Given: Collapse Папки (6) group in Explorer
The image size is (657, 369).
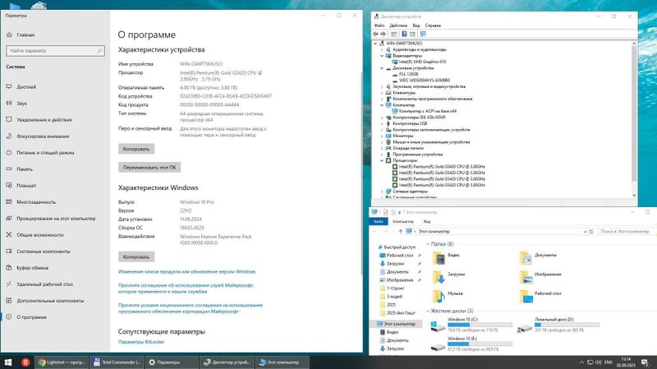Looking at the screenshot, I should point(427,244).
